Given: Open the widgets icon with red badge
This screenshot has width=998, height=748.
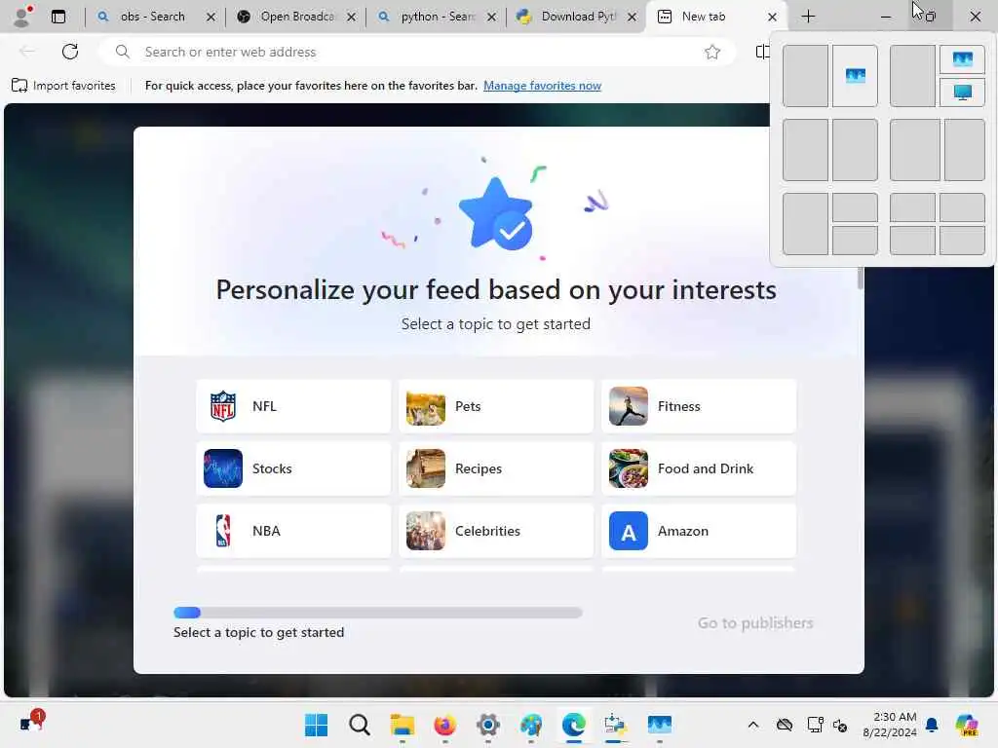Looking at the screenshot, I should pos(30,723).
